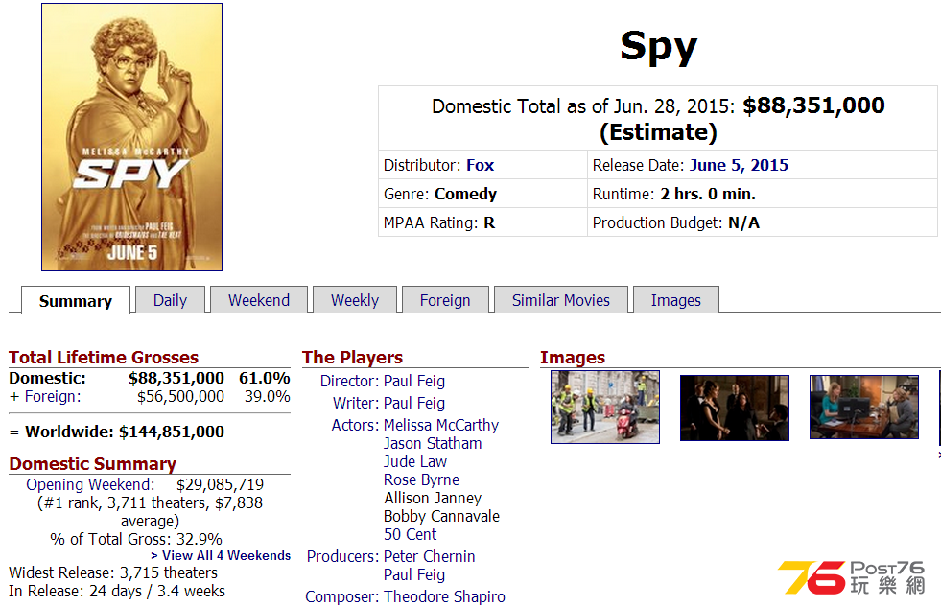Select the Foreign tab
Screen dimensions: 941x607
tap(445, 300)
